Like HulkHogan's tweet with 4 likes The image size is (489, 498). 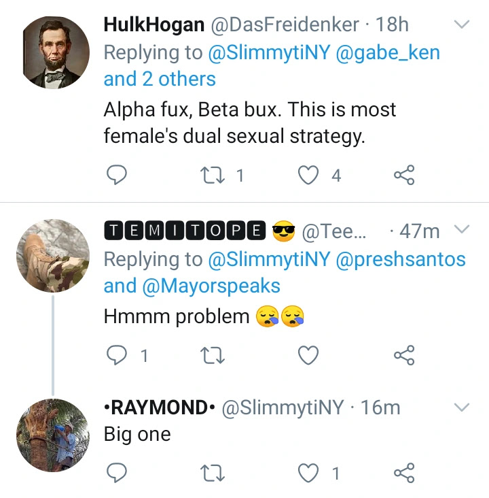[x=309, y=176]
